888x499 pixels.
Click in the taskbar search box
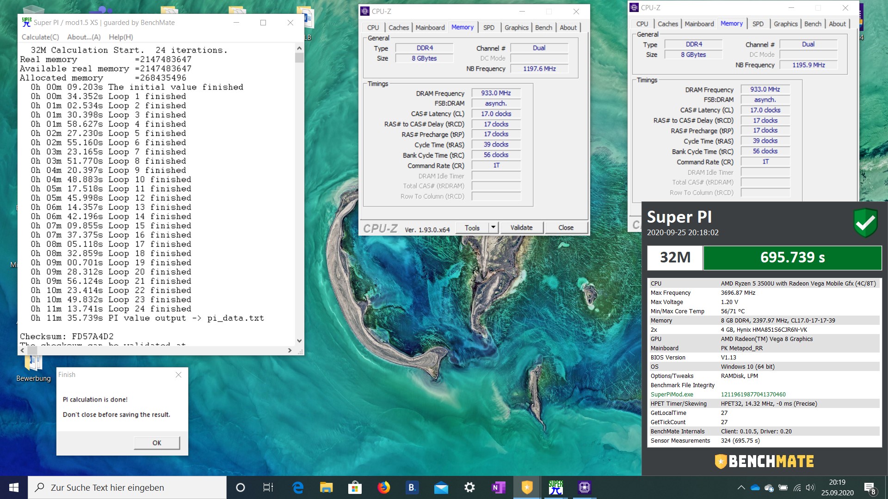click(128, 487)
